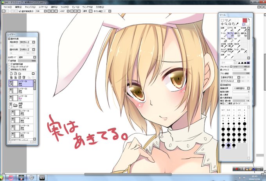266x181 pixels.
Task: Select 領域検出元に指定 radio option
Action: 9,70
